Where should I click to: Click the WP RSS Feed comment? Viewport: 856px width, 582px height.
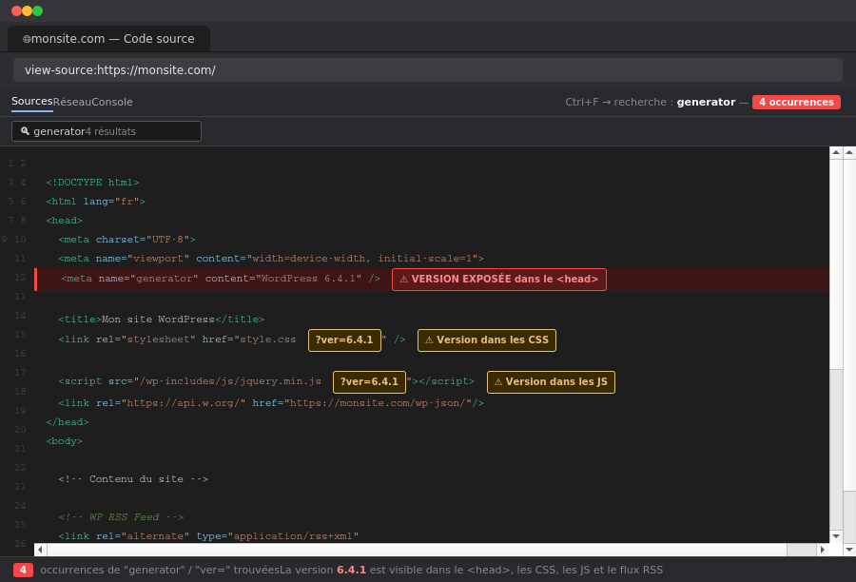tap(121, 517)
